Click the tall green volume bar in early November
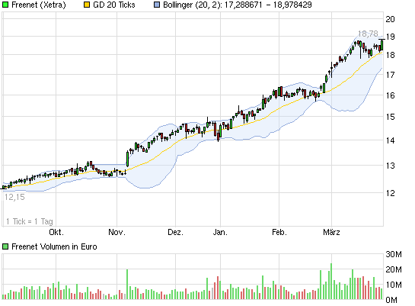Image resolution: width=415 pixels, height=306 pixels. click(x=127, y=285)
